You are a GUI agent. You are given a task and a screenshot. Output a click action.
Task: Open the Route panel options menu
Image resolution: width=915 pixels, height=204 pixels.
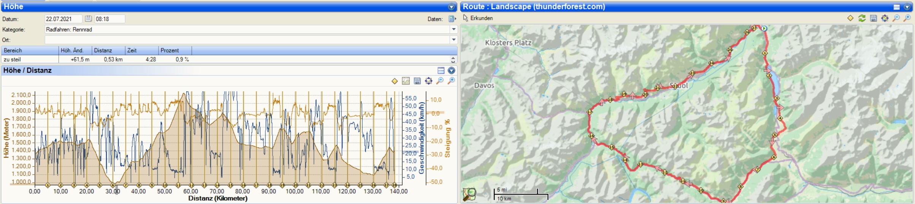(907, 7)
